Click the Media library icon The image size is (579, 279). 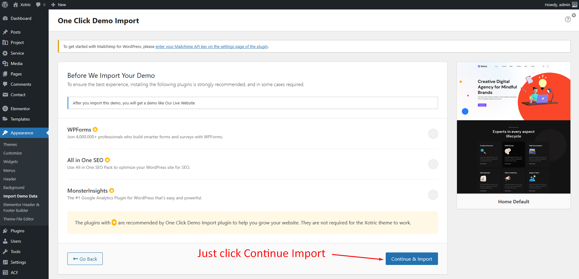pyautogui.click(x=5, y=63)
